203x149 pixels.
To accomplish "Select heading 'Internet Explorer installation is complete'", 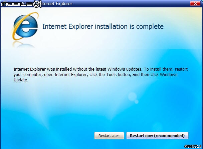I will click(103, 26).
